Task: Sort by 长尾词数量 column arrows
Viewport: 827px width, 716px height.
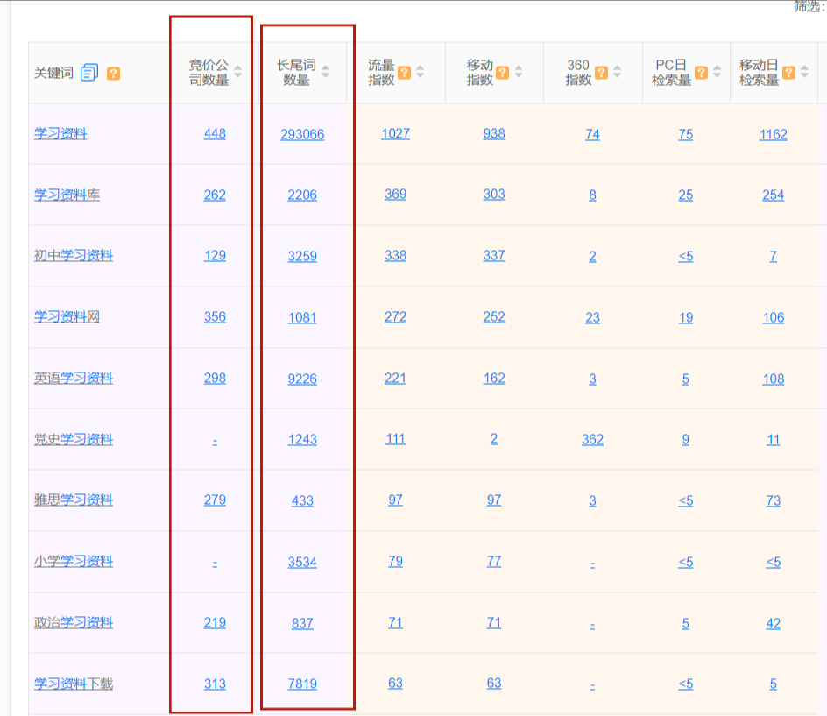Action: click(325, 72)
